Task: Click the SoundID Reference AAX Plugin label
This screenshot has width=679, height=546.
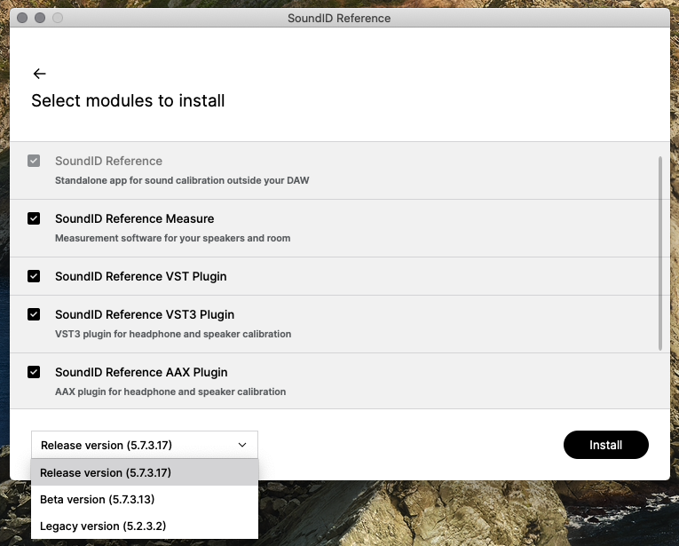Action: tap(141, 372)
